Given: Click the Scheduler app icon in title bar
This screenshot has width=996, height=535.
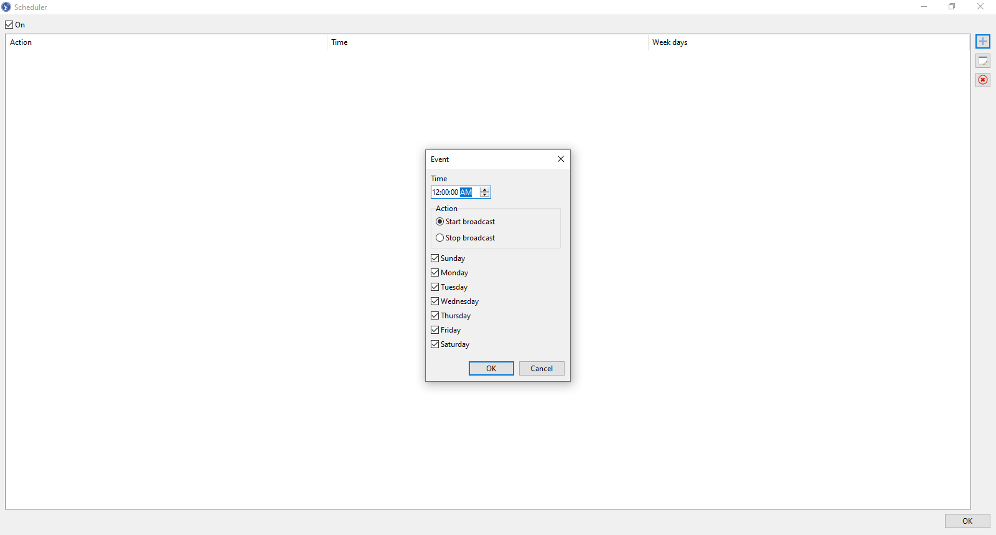Looking at the screenshot, I should [6, 7].
